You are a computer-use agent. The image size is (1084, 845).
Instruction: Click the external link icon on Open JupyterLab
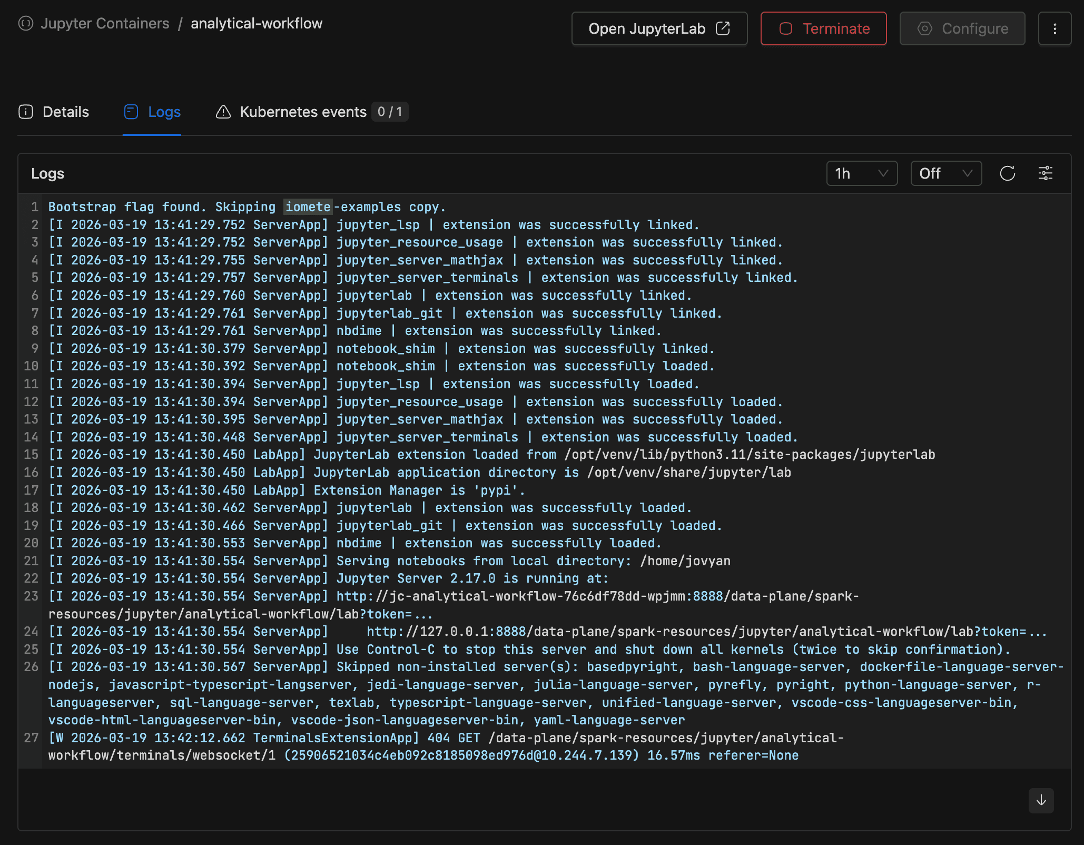coord(723,29)
